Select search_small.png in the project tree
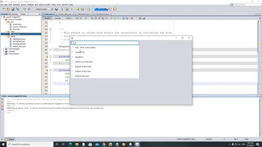 point(20,27)
